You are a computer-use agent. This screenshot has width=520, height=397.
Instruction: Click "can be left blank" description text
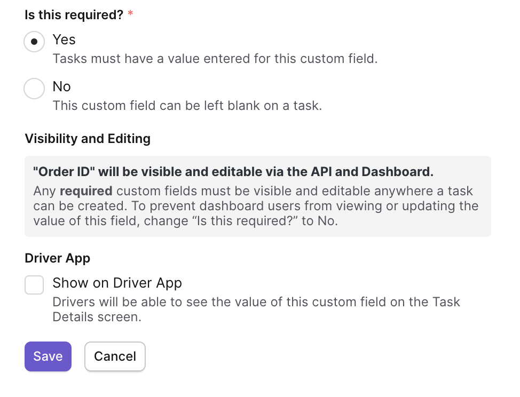click(188, 106)
